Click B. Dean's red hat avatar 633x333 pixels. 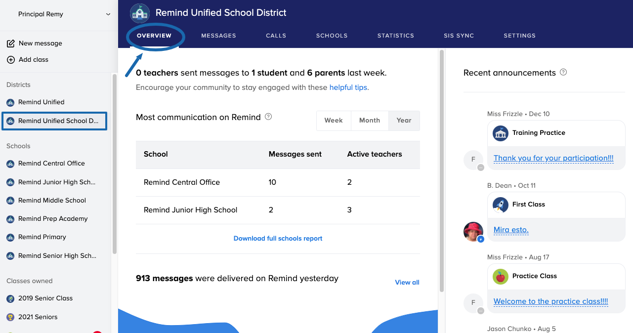tap(473, 231)
